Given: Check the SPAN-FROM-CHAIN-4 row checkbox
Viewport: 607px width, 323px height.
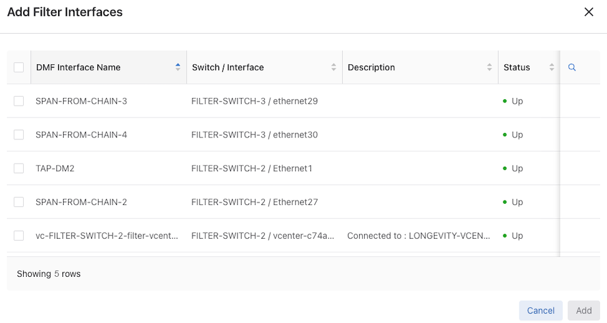Looking at the screenshot, I should click(x=19, y=135).
